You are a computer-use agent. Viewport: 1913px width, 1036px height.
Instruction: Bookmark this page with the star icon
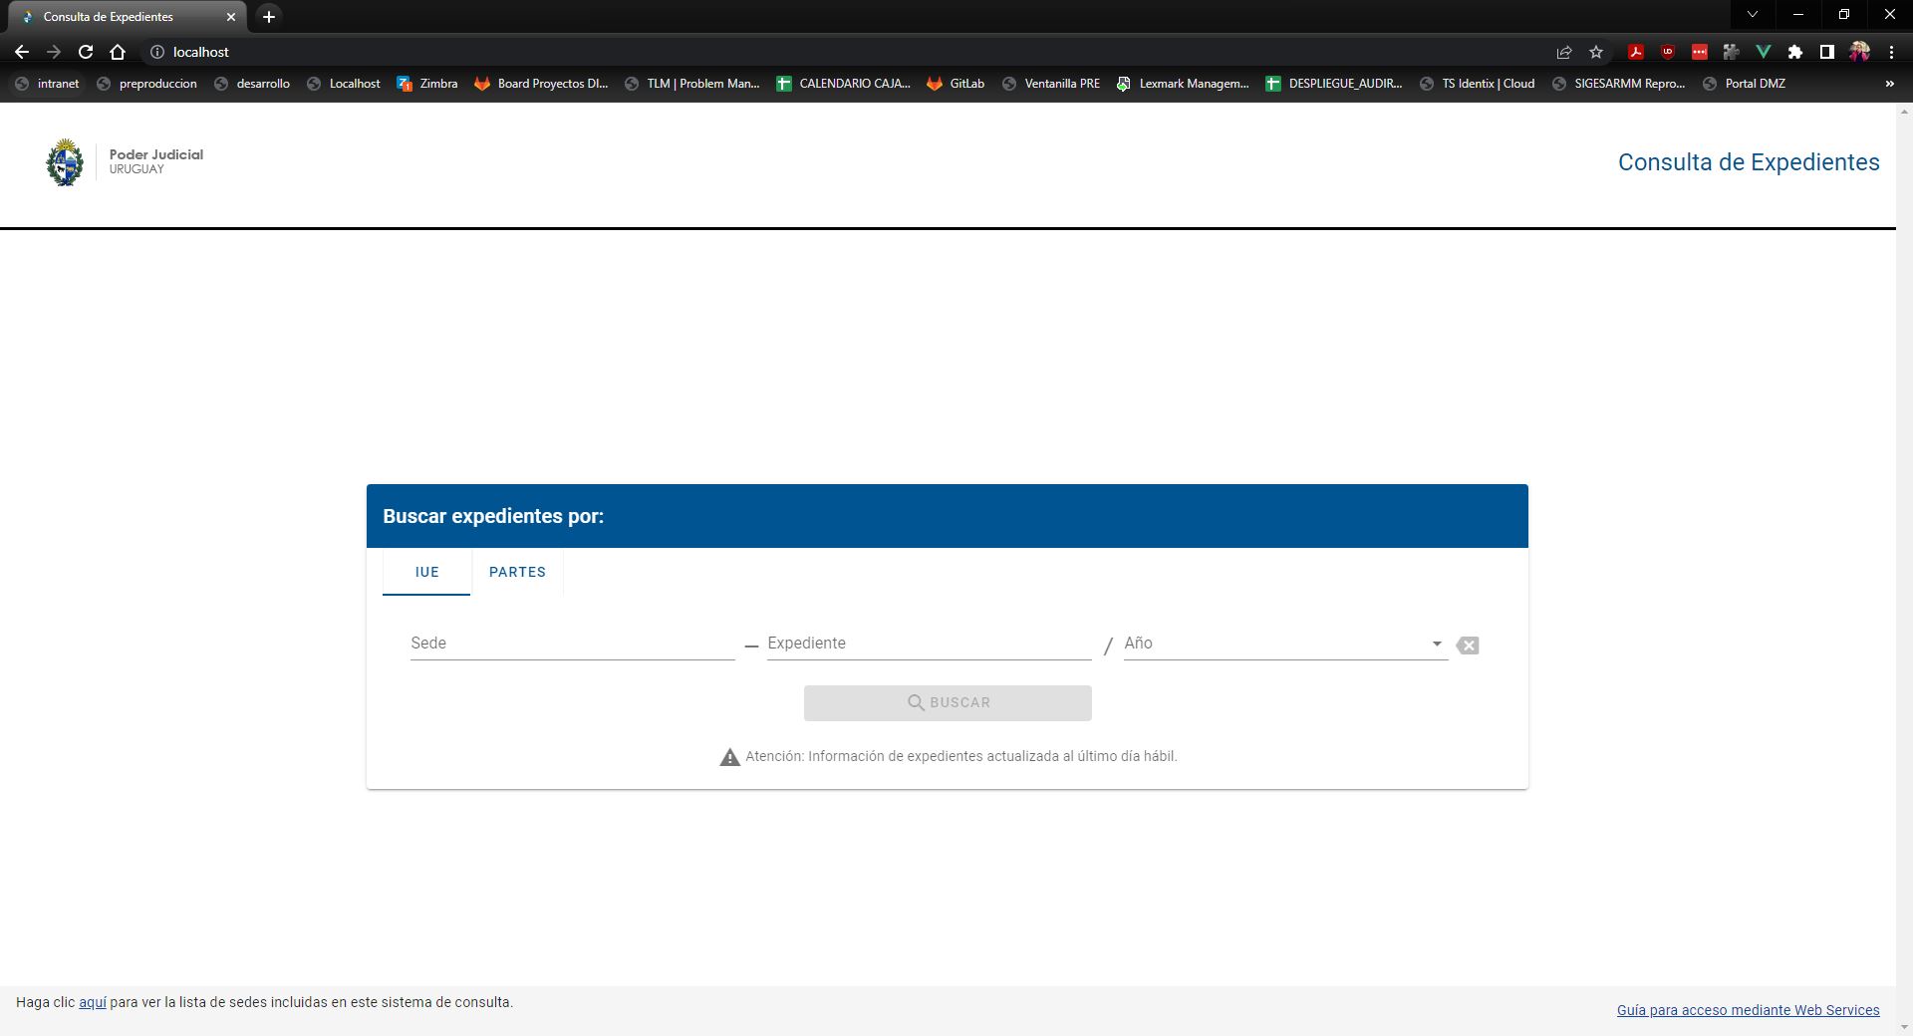[1596, 52]
